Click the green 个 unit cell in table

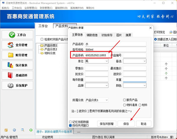pos(166,73)
